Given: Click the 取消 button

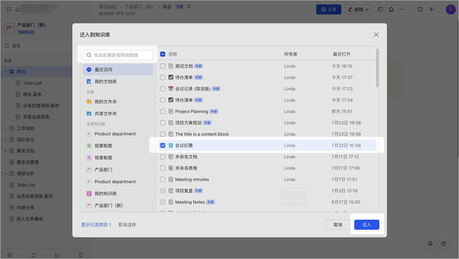Looking at the screenshot, I should click(x=338, y=225).
